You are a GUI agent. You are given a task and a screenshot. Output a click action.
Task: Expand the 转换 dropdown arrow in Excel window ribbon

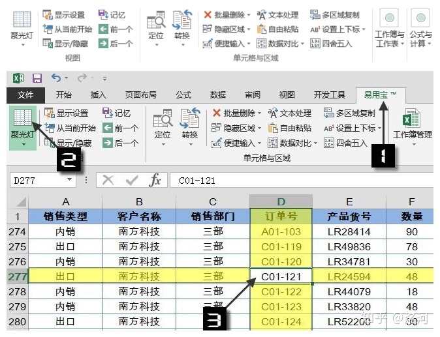(191, 145)
